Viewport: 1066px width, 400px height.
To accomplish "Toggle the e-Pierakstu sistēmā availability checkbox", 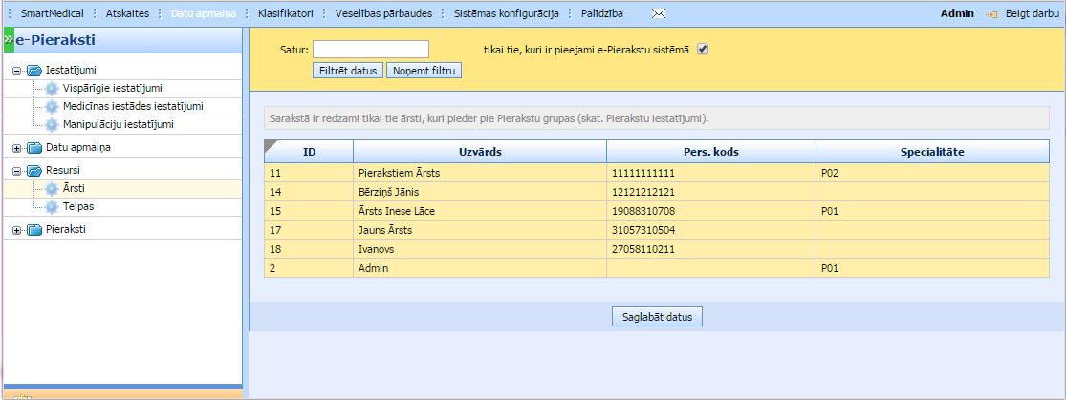I will 704,50.
